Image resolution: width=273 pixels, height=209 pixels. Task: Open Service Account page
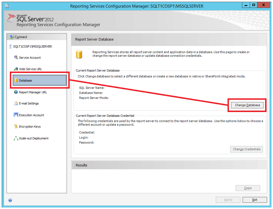[30, 58]
